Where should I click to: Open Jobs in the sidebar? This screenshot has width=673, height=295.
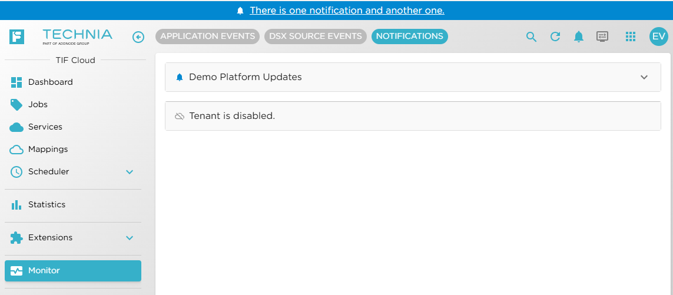(x=38, y=105)
